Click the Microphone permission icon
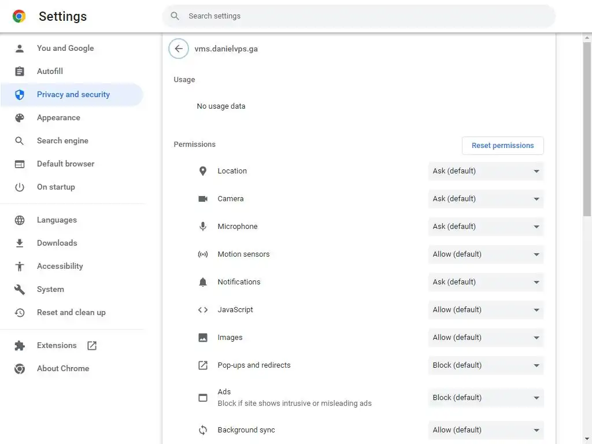The width and height of the screenshot is (592, 444). (x=203, y=227)
